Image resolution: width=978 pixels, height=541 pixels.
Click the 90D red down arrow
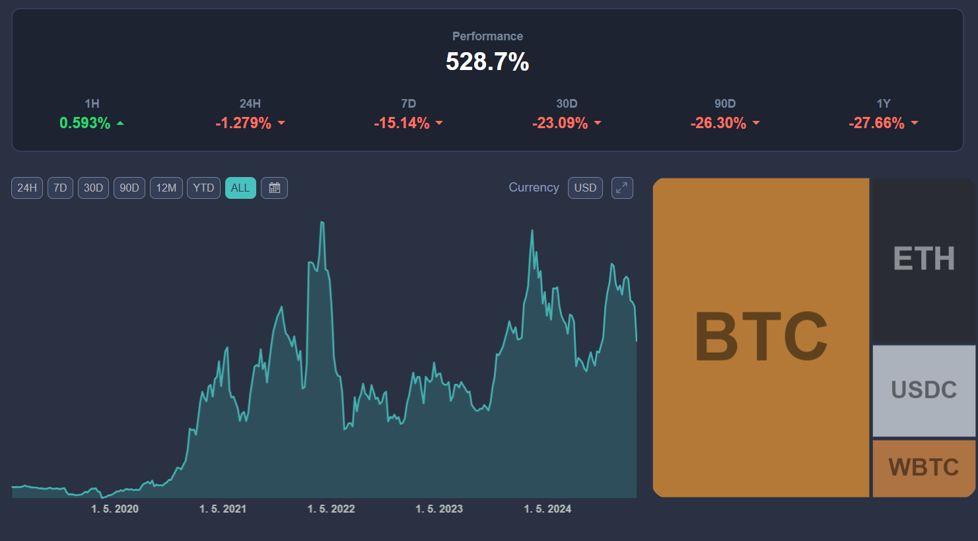tap(756, 124)
